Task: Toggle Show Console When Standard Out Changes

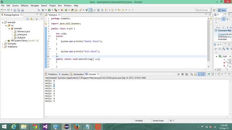Action: [200, 74]
